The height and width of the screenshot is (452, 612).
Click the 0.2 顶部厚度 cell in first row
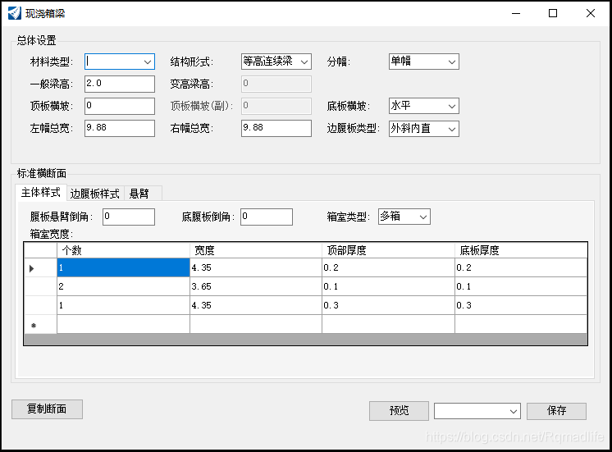388,267
